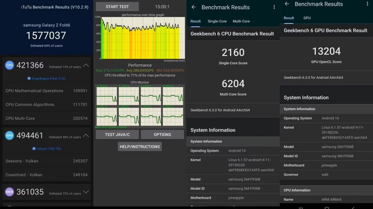Open the OPTIONS button
The width and height of the screenshot is (373, 209).
pos(162,135)
